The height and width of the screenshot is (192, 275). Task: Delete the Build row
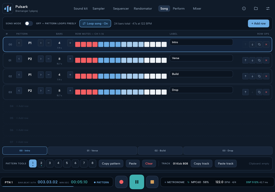[x=266, y=76]
